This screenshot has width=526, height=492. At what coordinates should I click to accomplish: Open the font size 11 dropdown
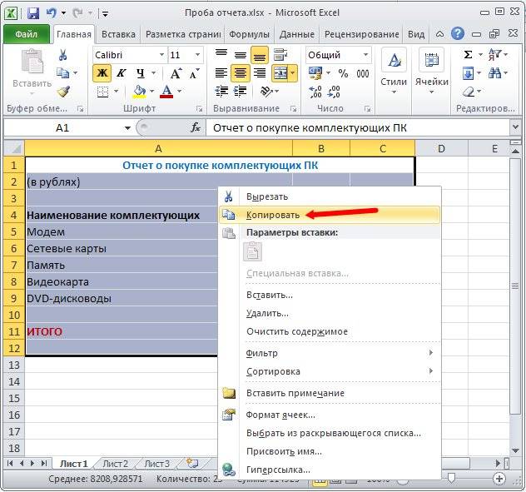[x=197, y=55]
